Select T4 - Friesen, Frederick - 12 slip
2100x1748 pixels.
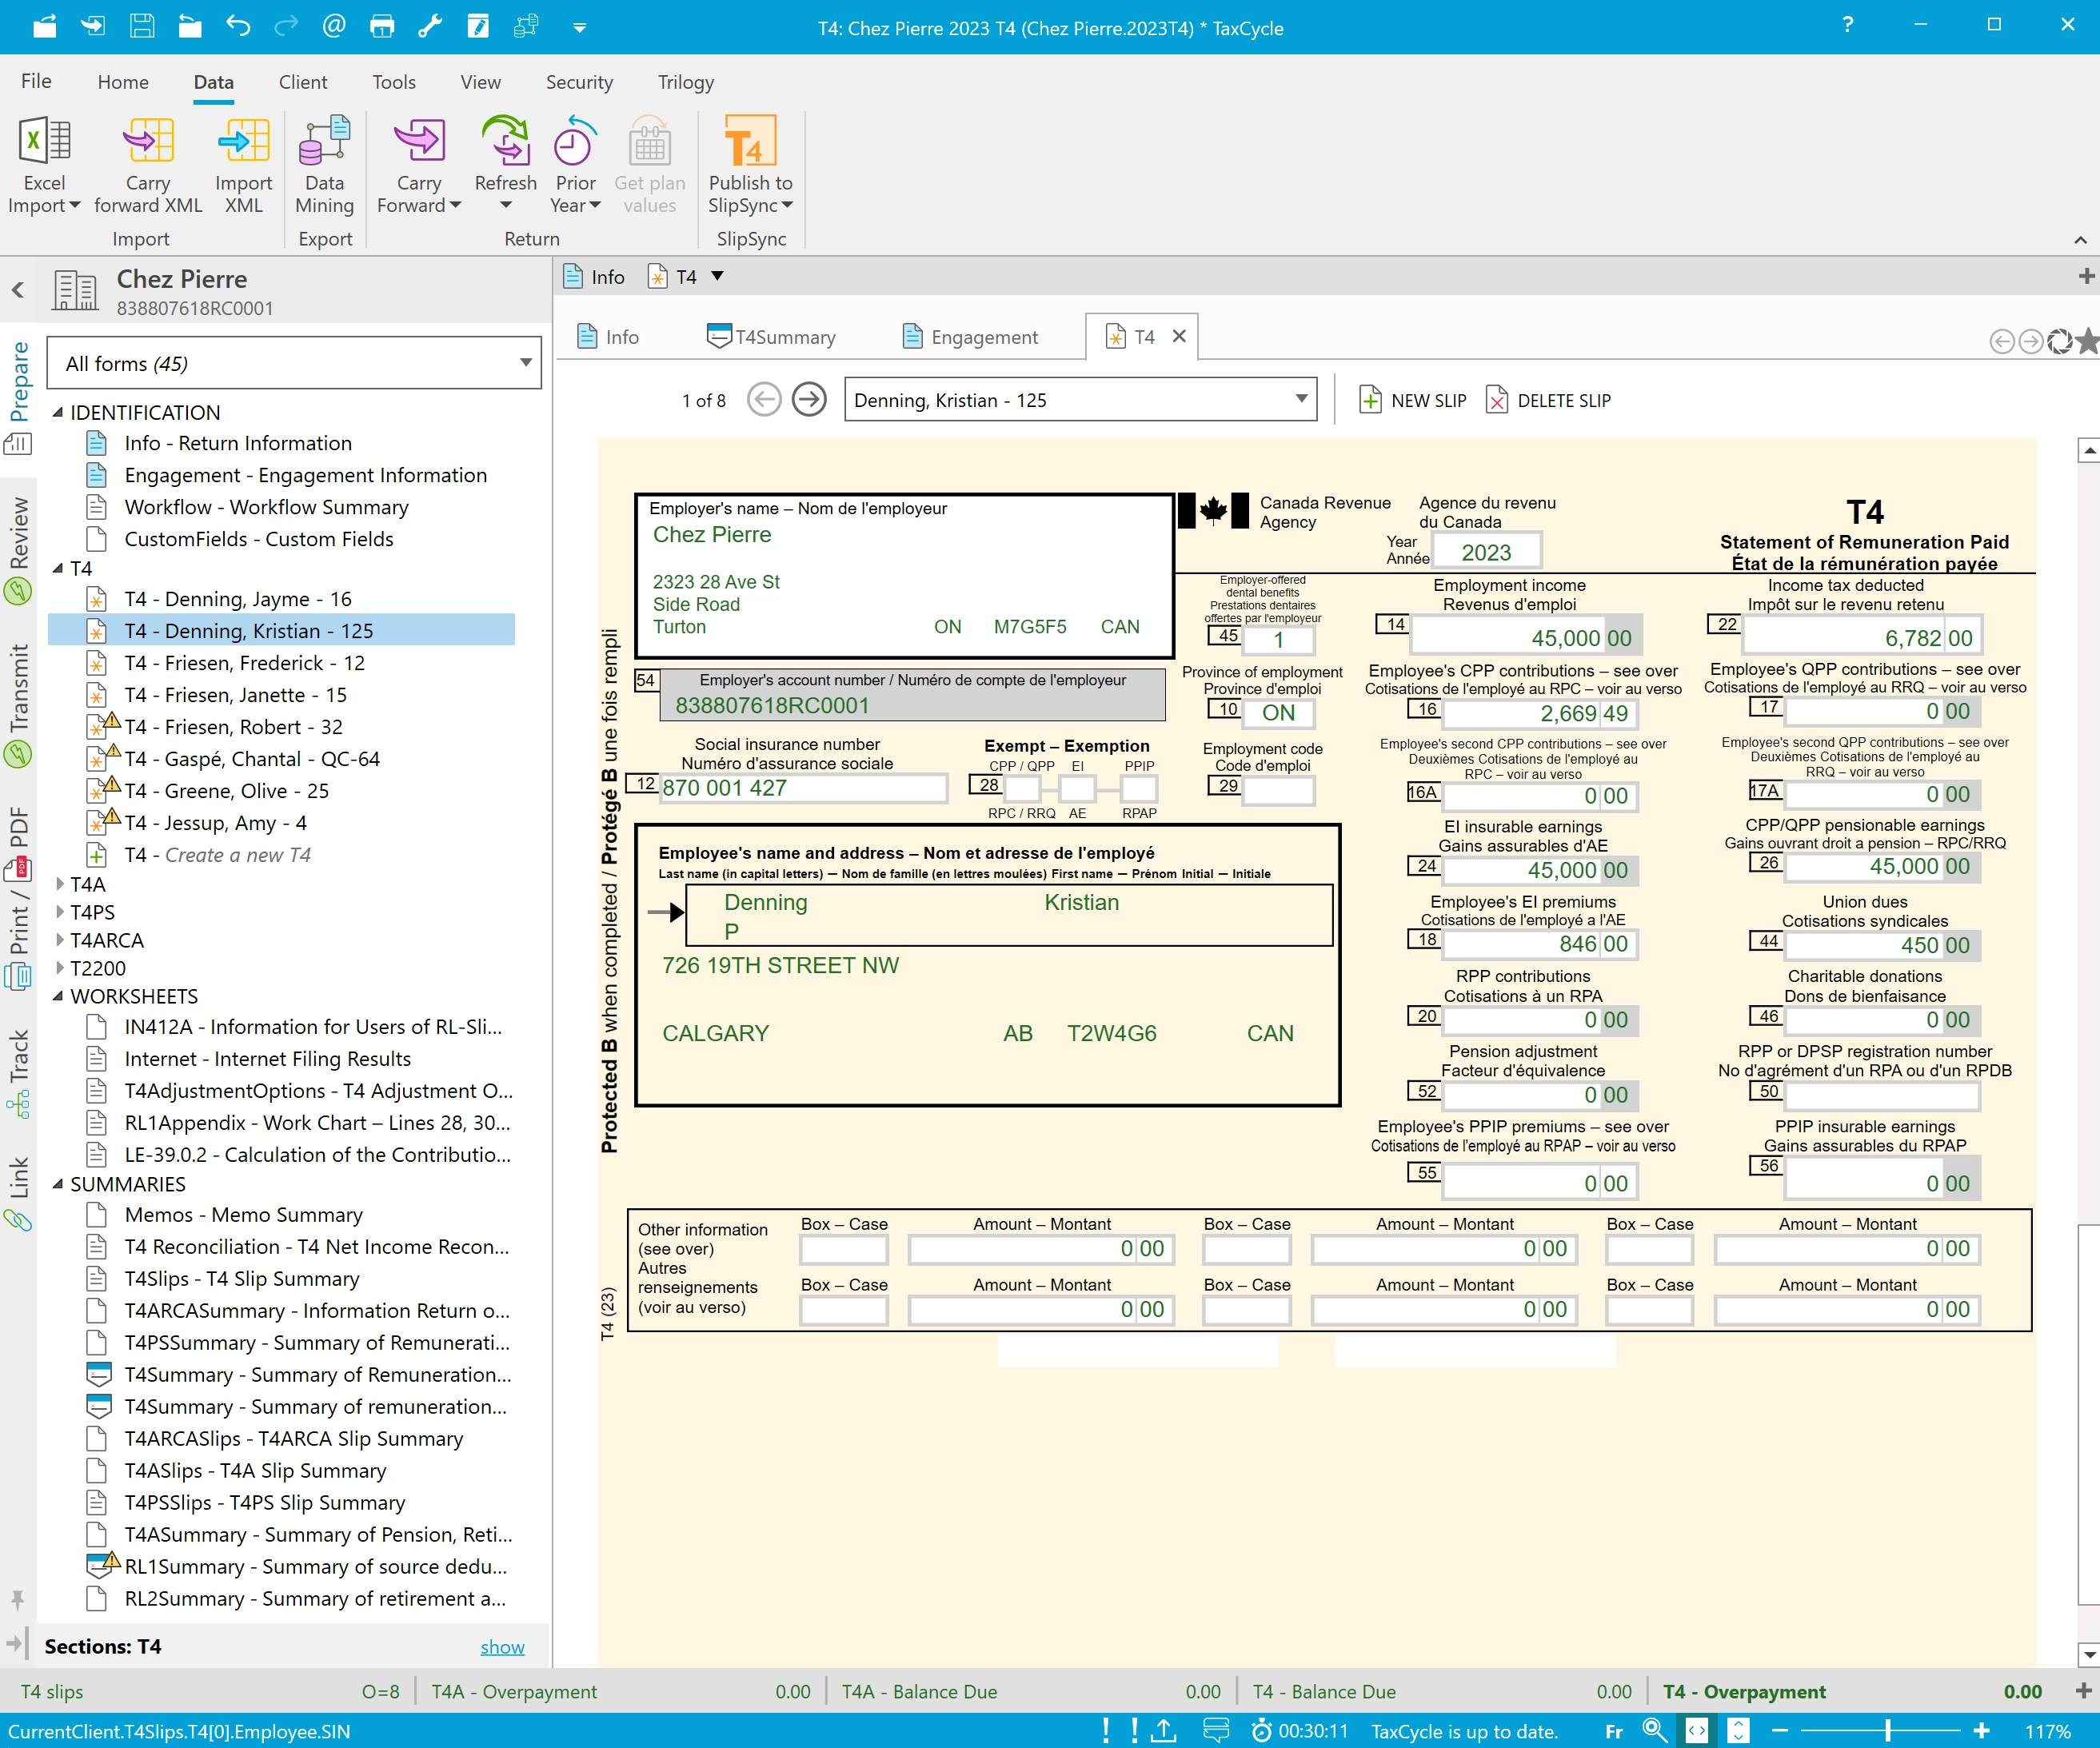tap(244, 663)
